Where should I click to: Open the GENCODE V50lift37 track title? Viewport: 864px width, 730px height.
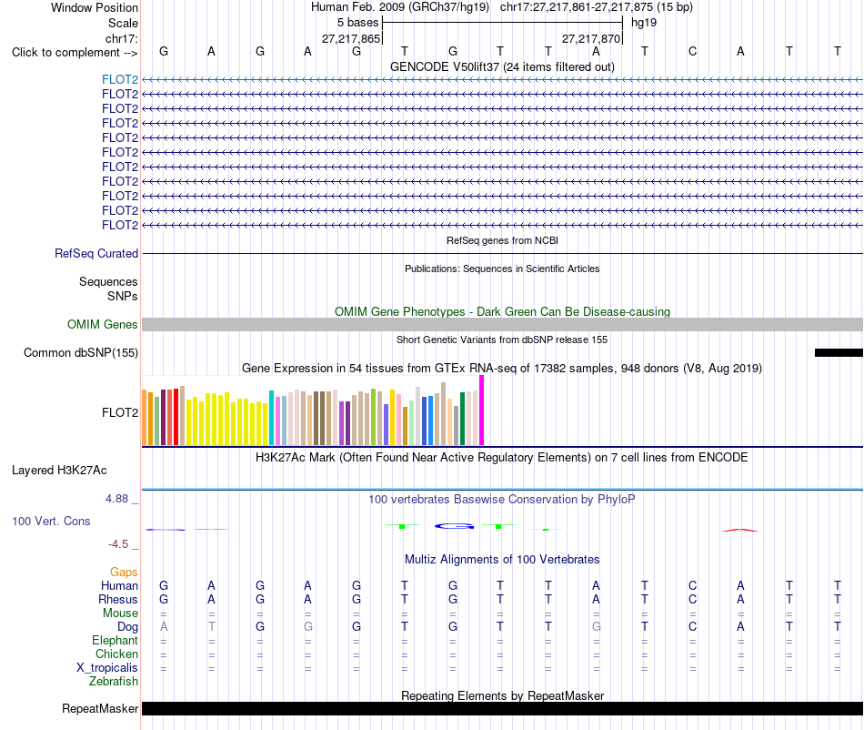[x=502, y=66]
